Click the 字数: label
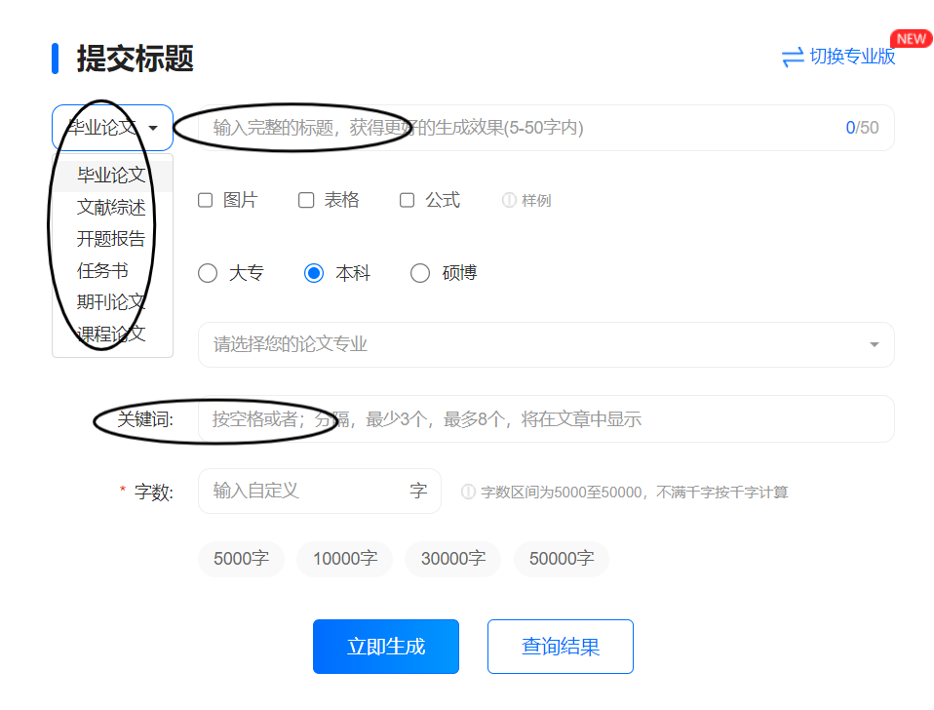 point(154,492)
